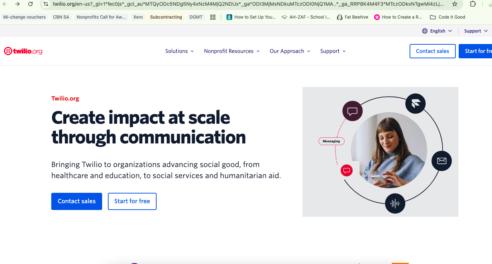Bookmark this page with star icon
The image size is (492, 264).
click(x=455, y=4)
